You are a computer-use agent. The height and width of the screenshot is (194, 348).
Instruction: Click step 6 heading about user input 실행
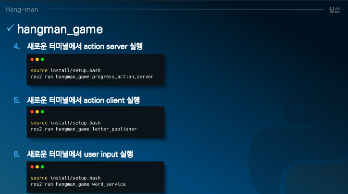tap(80, 154)
